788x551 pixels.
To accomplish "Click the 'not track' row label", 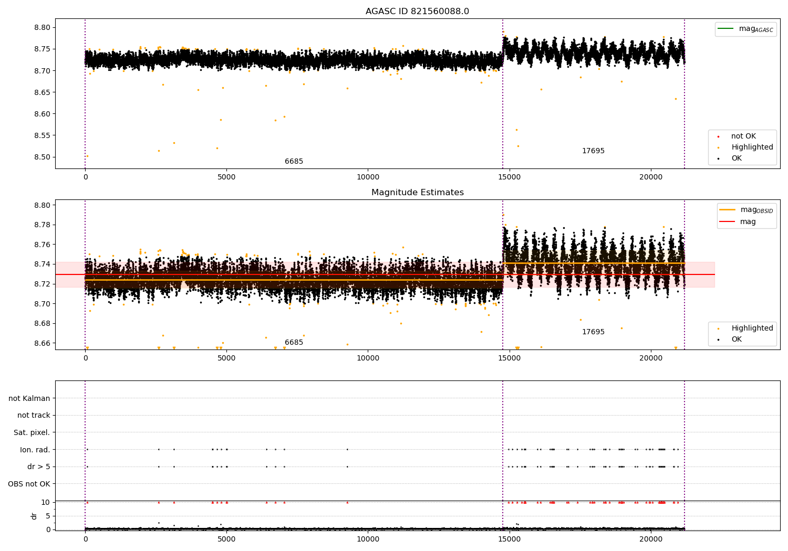I will pyautogui.click(x=34, y=416).
